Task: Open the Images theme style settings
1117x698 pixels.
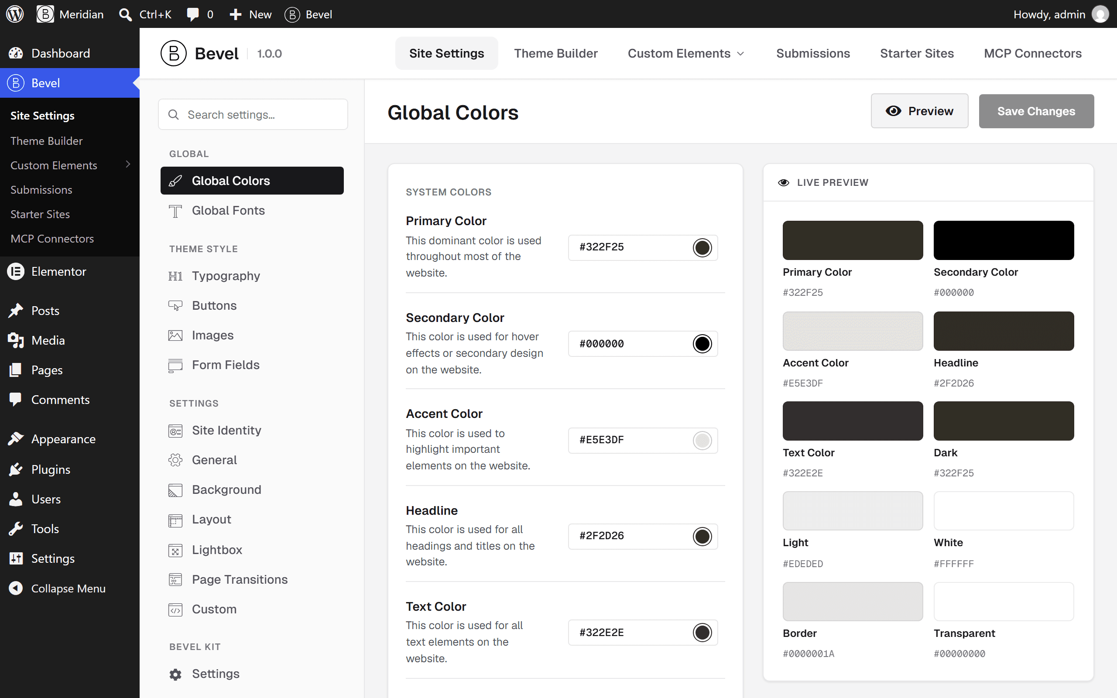Action: (252, 335)
